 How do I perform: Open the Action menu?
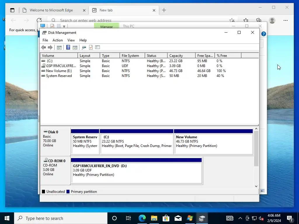pos(58,40)
